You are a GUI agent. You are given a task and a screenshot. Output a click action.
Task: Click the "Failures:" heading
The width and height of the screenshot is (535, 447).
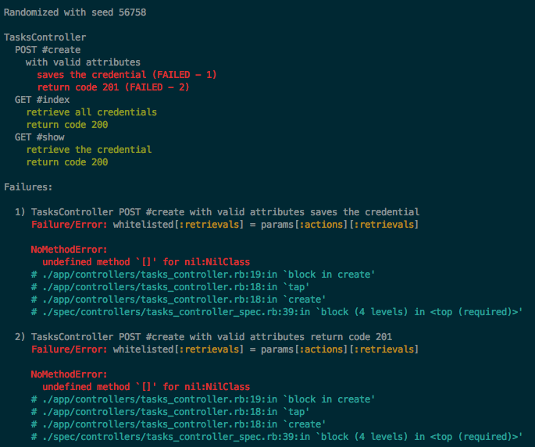point(29,187)
